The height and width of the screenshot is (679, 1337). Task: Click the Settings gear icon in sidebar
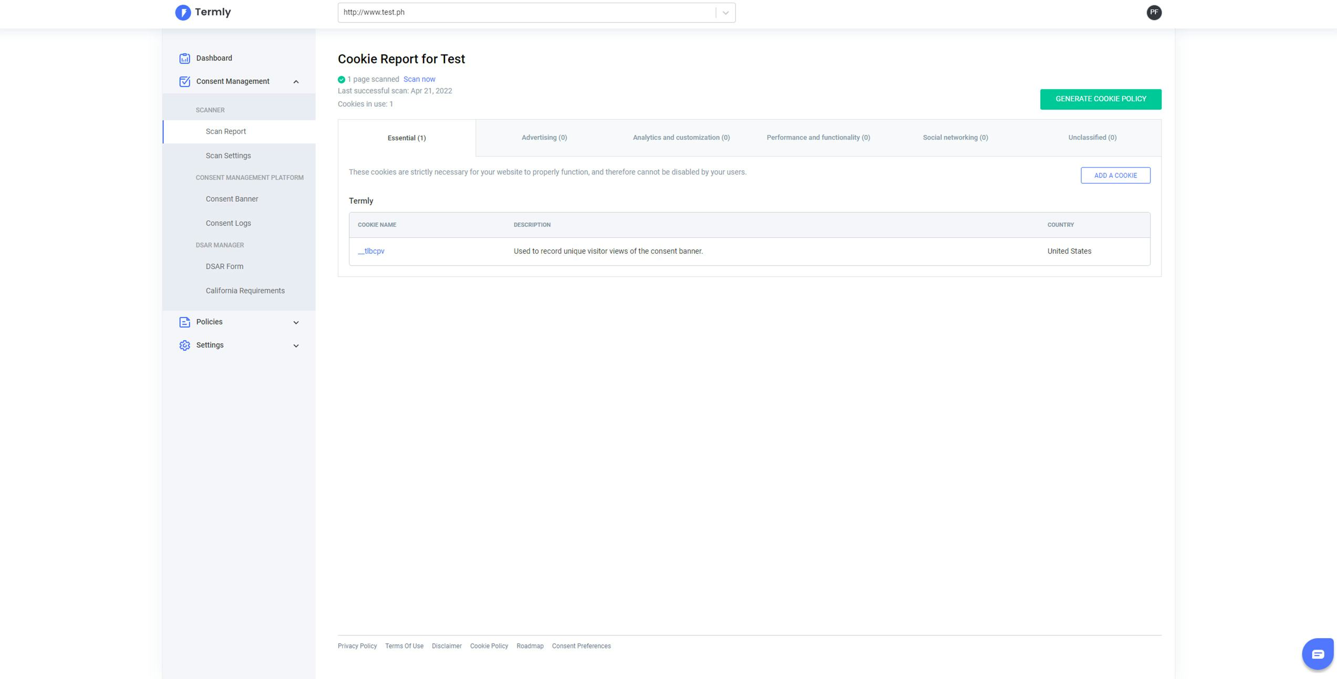click(184, 345)
